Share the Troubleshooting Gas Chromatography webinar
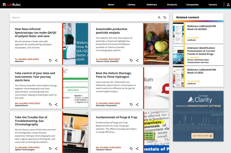 [x=56, y=148]
